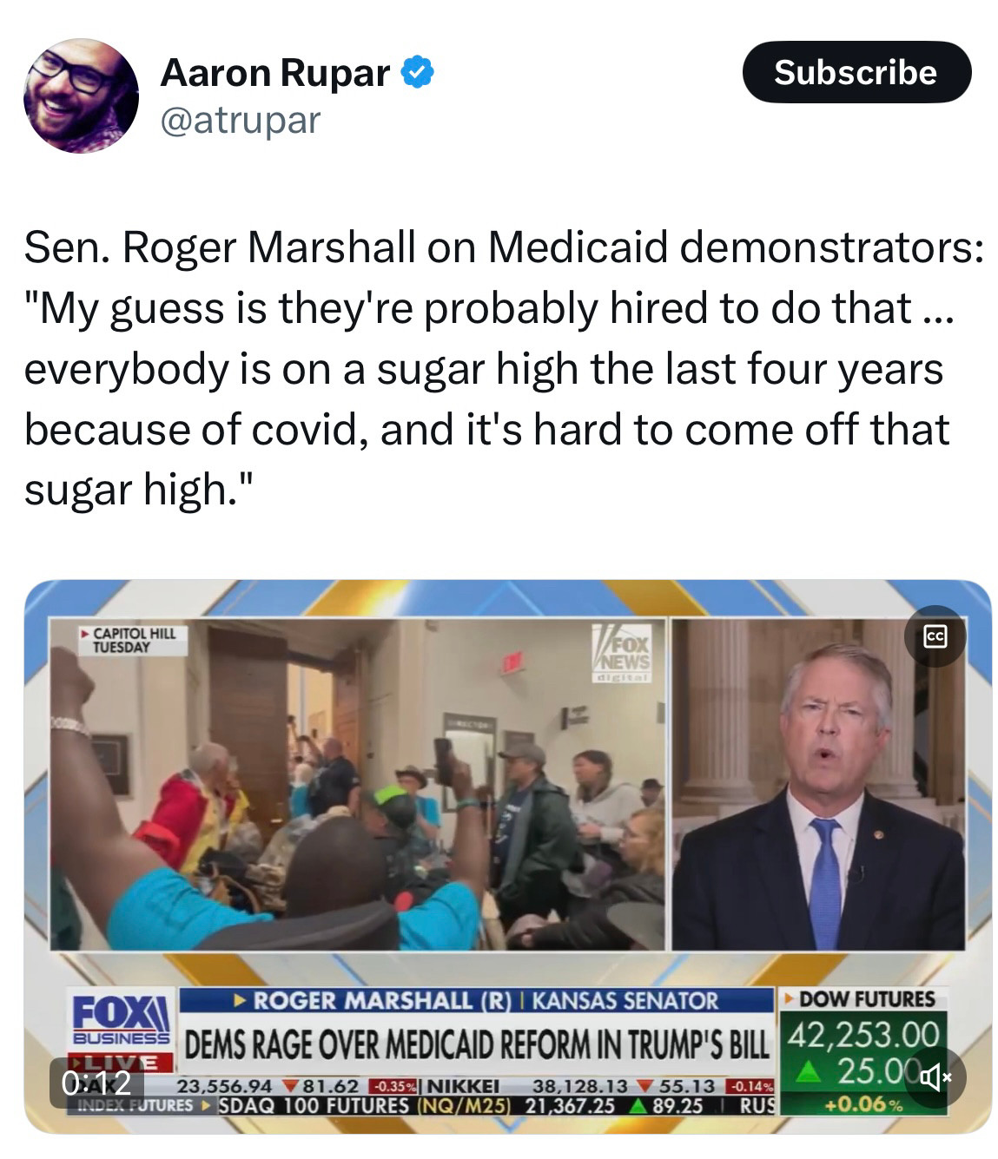998x1159 pixels.
Task: Unmute the video with speaker icon
Action: tap(935, 1078)
